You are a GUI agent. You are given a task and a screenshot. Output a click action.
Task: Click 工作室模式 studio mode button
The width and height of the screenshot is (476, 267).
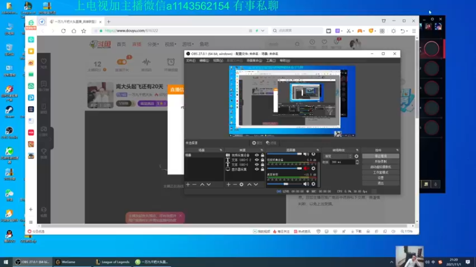point(381,173)
